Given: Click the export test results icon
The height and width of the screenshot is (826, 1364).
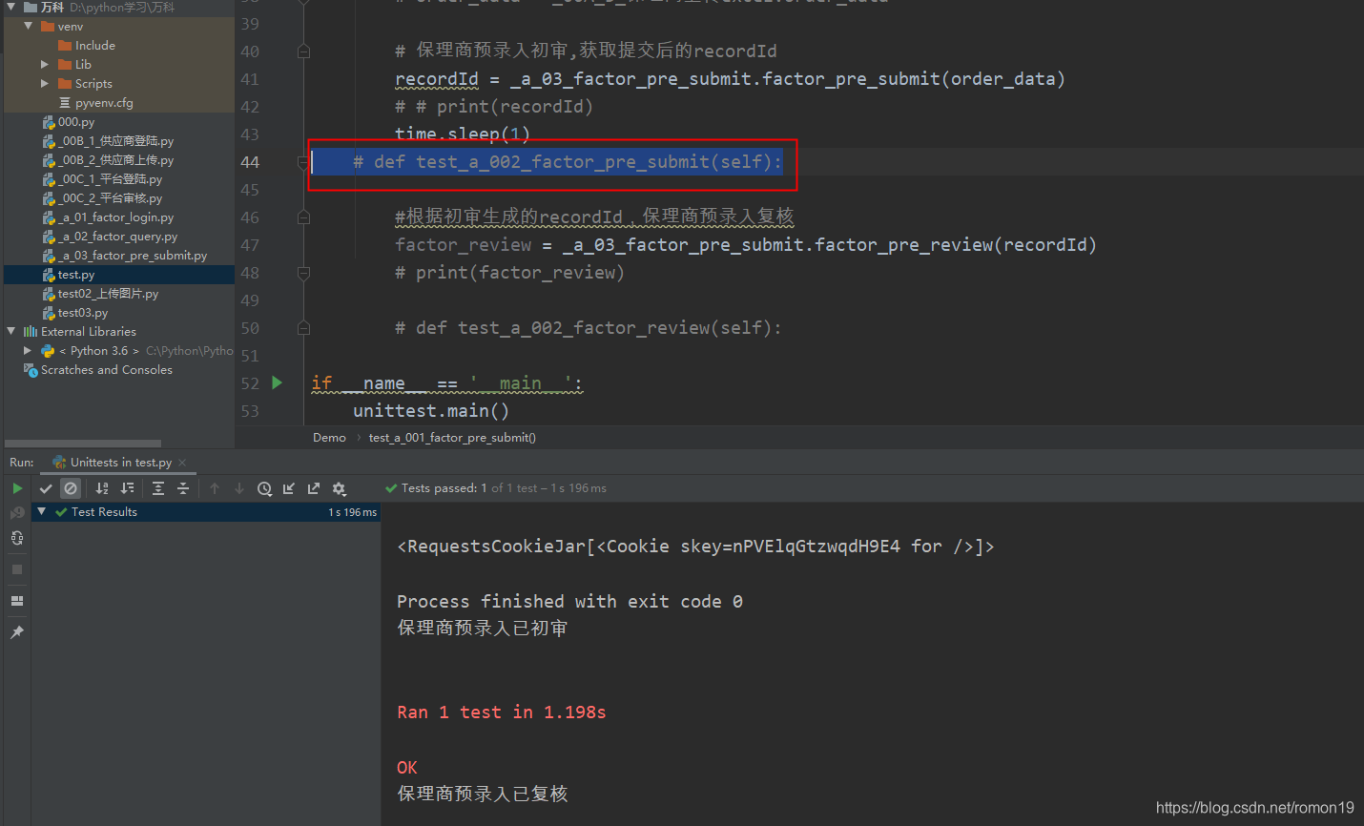Looking at the screenshot, I should point(313,487).
